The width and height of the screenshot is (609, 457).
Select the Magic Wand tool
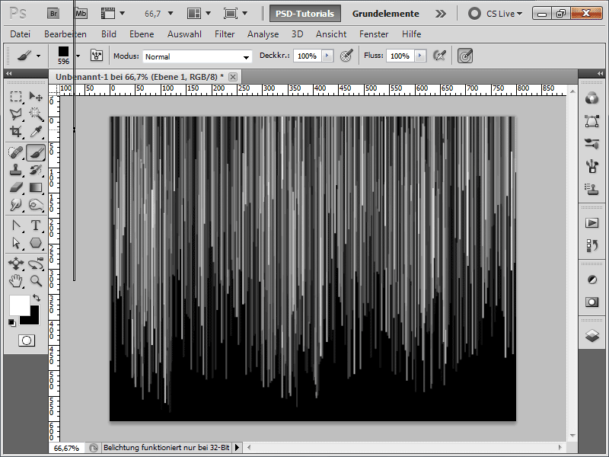tap(36, 113)
